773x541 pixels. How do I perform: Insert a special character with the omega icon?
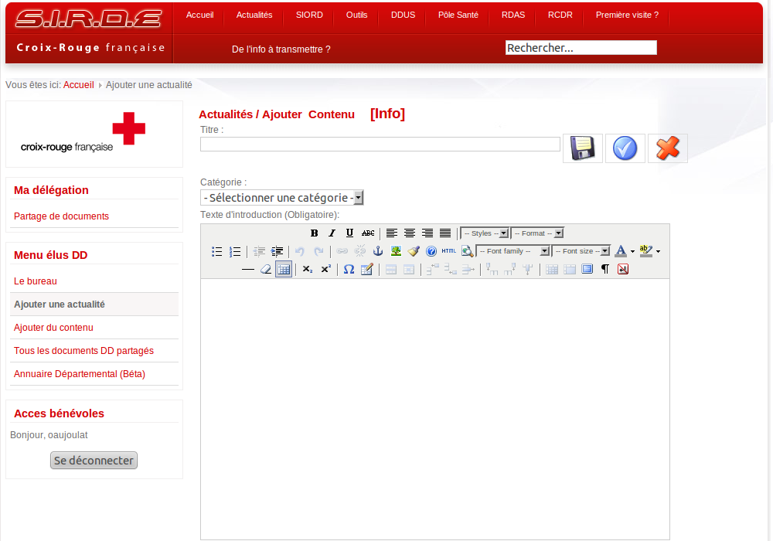point(349,269)
